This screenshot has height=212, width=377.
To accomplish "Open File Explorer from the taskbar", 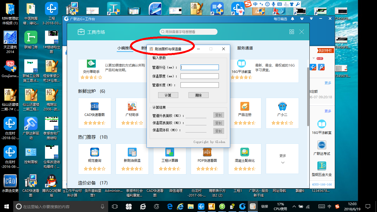I will pyautogui.click(x=191, y=206).
